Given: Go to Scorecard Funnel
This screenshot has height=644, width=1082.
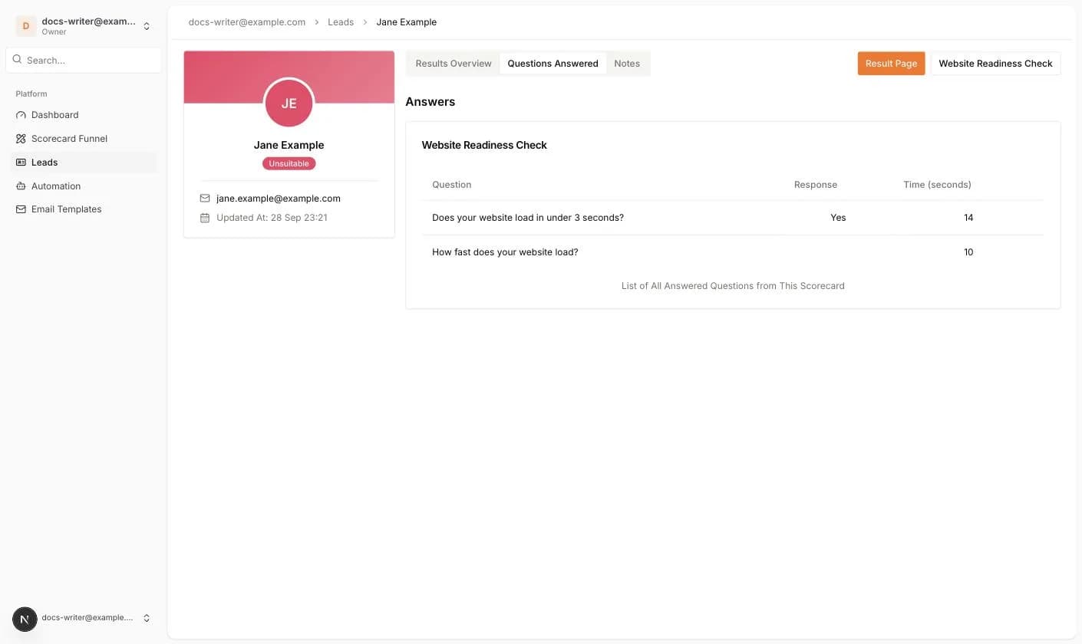Looking at the screenshot, I should [x=84, y=139].
